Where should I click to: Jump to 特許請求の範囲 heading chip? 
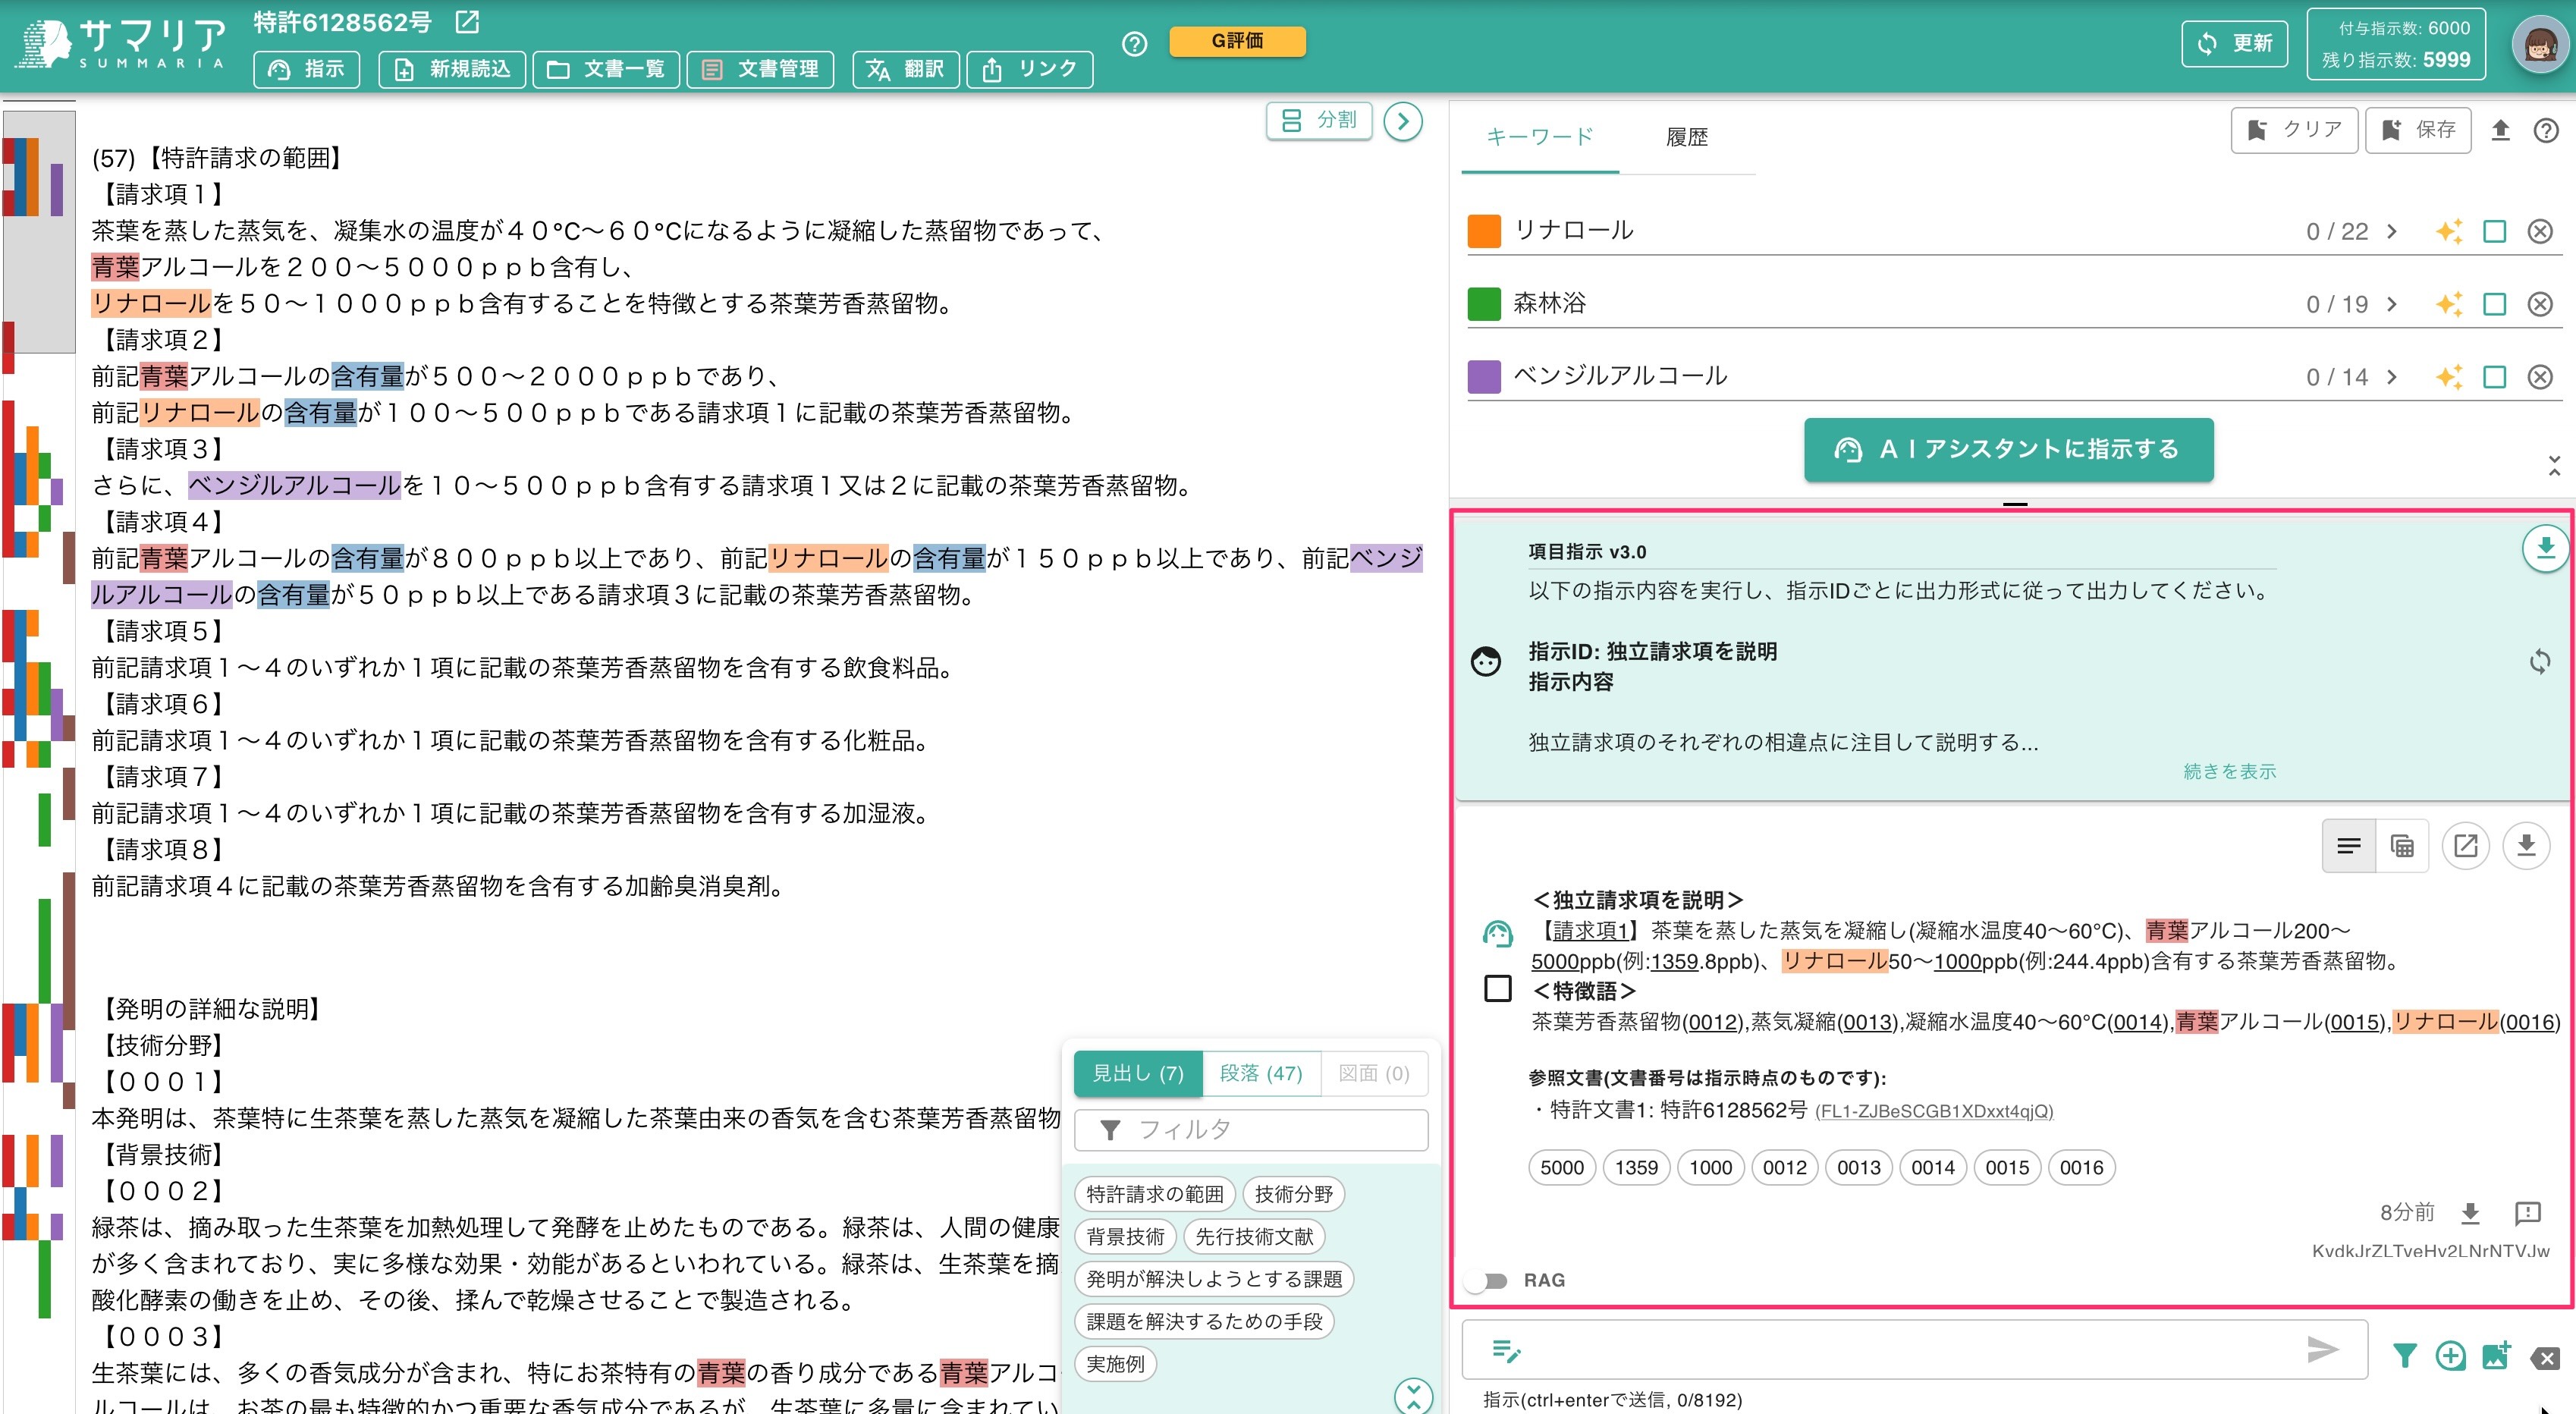pos(1155,1194)
